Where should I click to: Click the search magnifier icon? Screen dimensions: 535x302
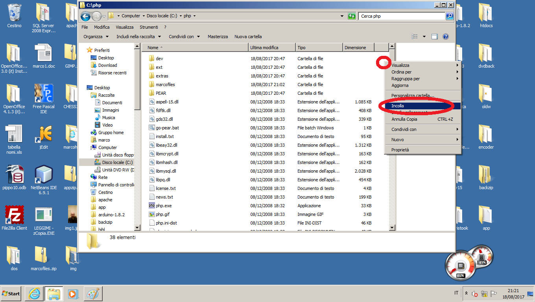pos(449,16)
